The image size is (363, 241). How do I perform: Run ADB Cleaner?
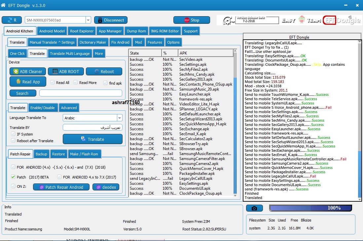point(27,72)
